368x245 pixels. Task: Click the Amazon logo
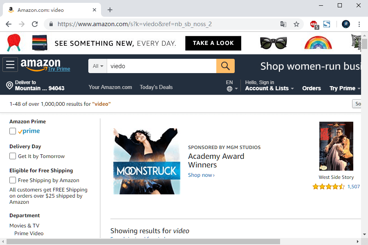[x=40, y=64]
